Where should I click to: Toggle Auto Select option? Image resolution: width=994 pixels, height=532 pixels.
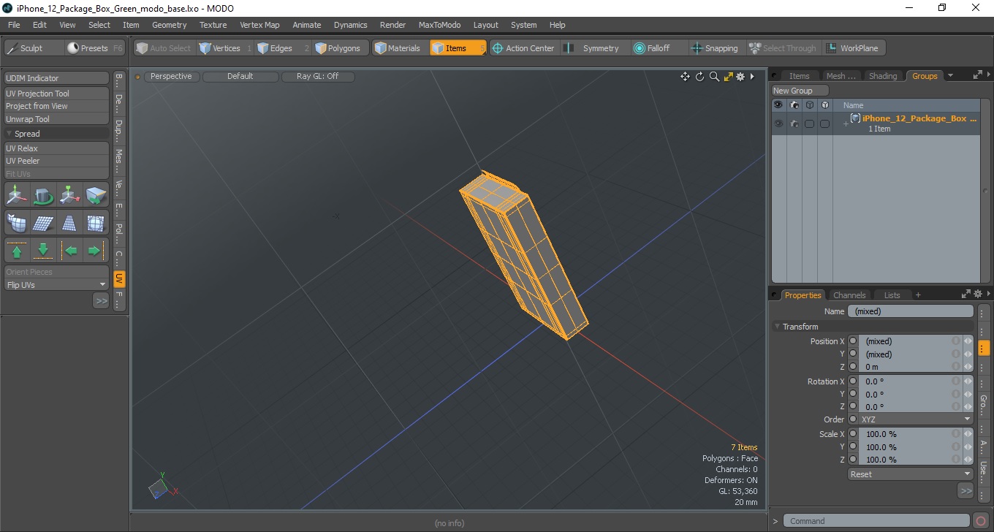click(164, 48)
